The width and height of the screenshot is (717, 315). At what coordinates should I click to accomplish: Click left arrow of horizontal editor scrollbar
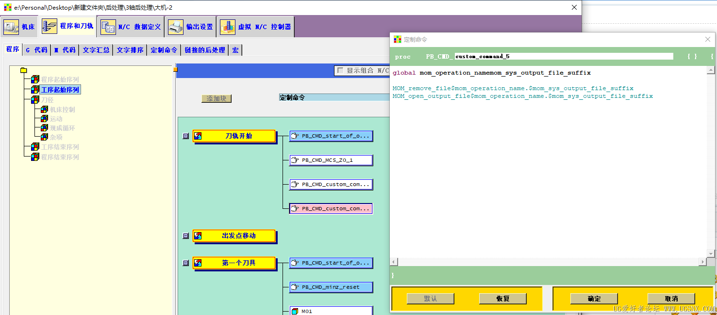[394, 262]
